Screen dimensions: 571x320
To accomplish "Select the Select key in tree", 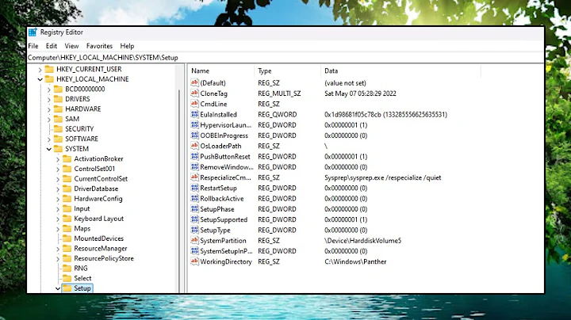I will [x=82, y=278].
